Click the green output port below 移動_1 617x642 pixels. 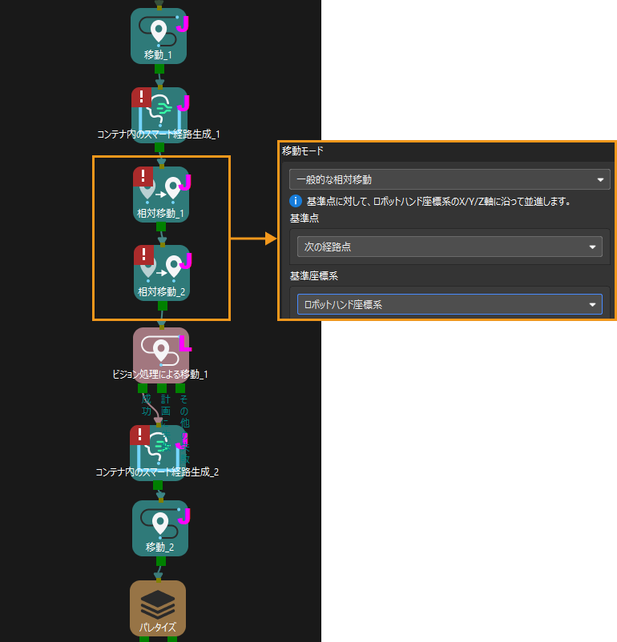coord(159,69)
